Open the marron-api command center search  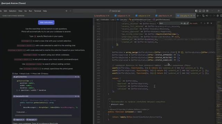coord(114,11)
